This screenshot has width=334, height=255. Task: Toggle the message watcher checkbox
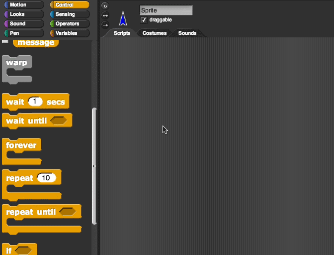click(5, 42)
